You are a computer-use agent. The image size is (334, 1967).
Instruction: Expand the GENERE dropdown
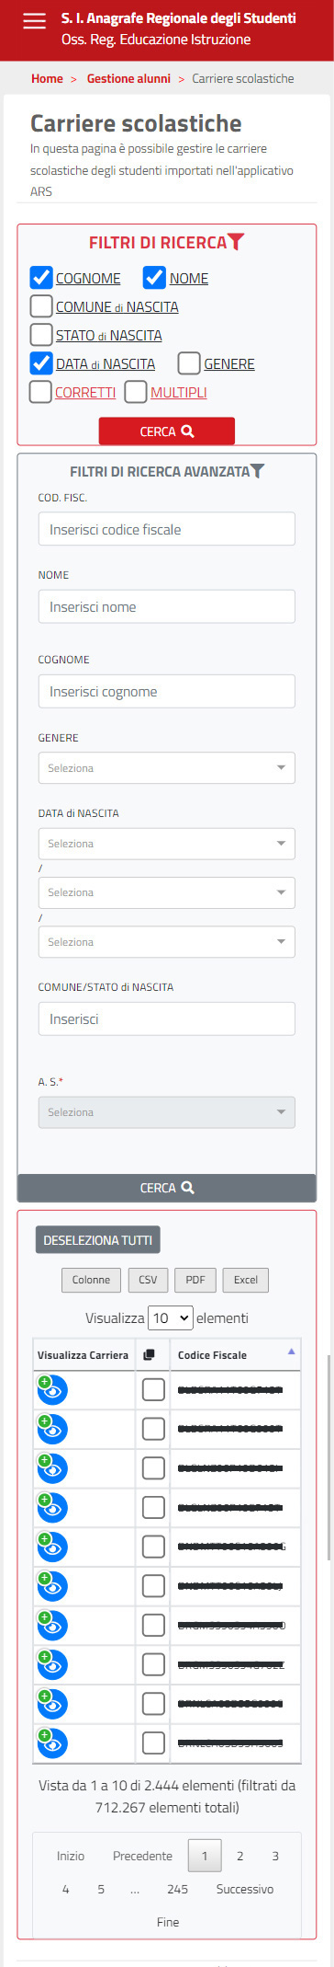(167, 768)
